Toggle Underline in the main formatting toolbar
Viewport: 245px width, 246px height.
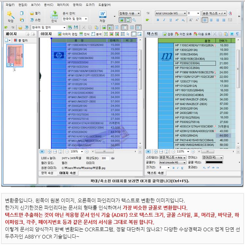(170, 20)
